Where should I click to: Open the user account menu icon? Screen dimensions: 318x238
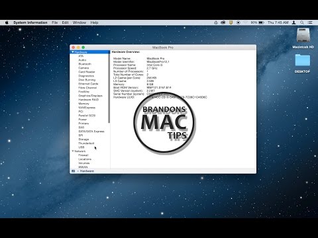293,22
